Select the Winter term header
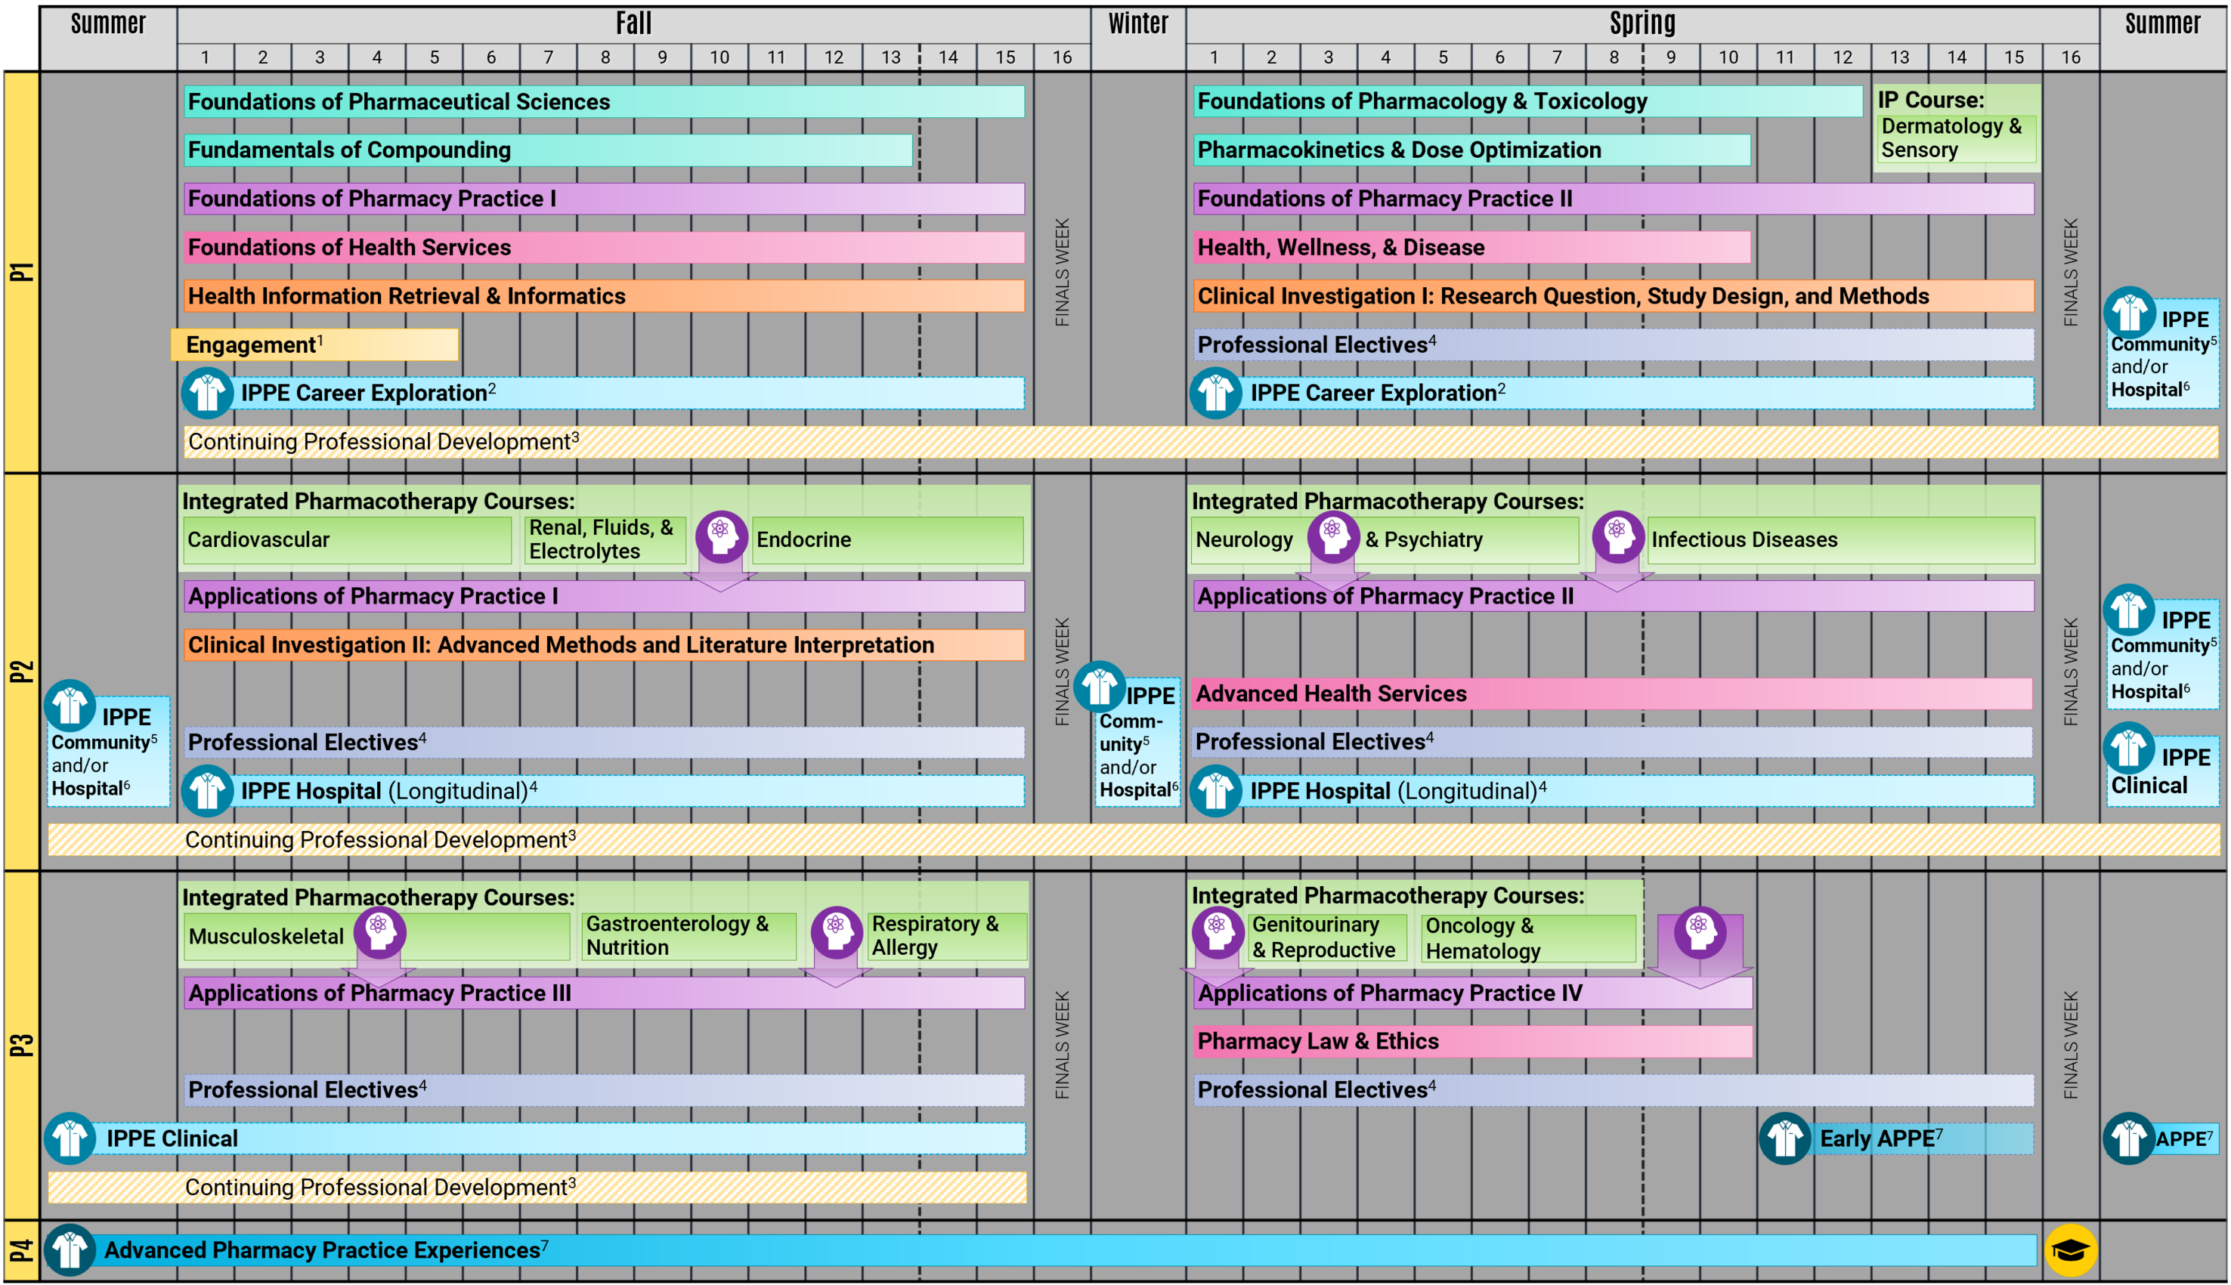The image size is (2231, 1285). tap(1137, 24)
